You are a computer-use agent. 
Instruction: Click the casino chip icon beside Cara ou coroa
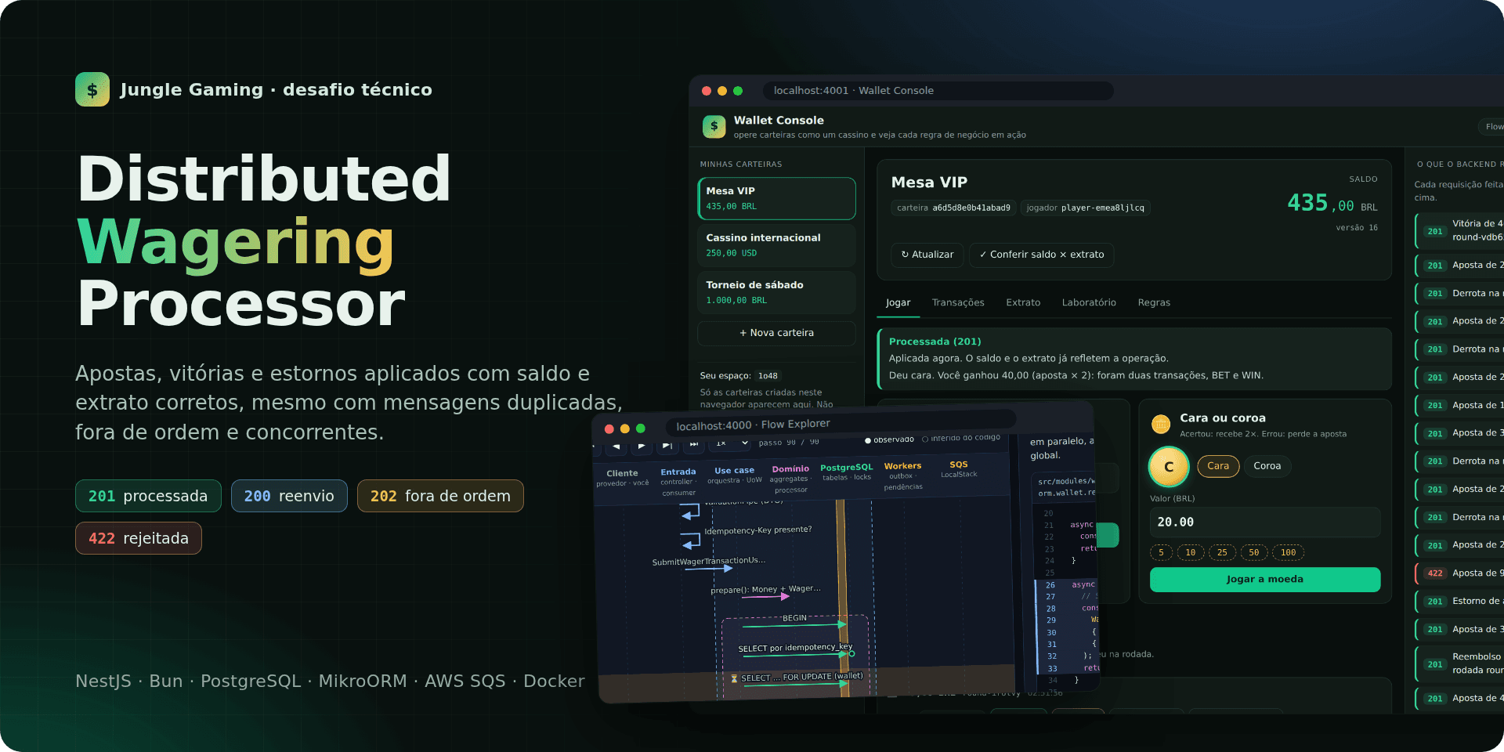click(1160, 425)
